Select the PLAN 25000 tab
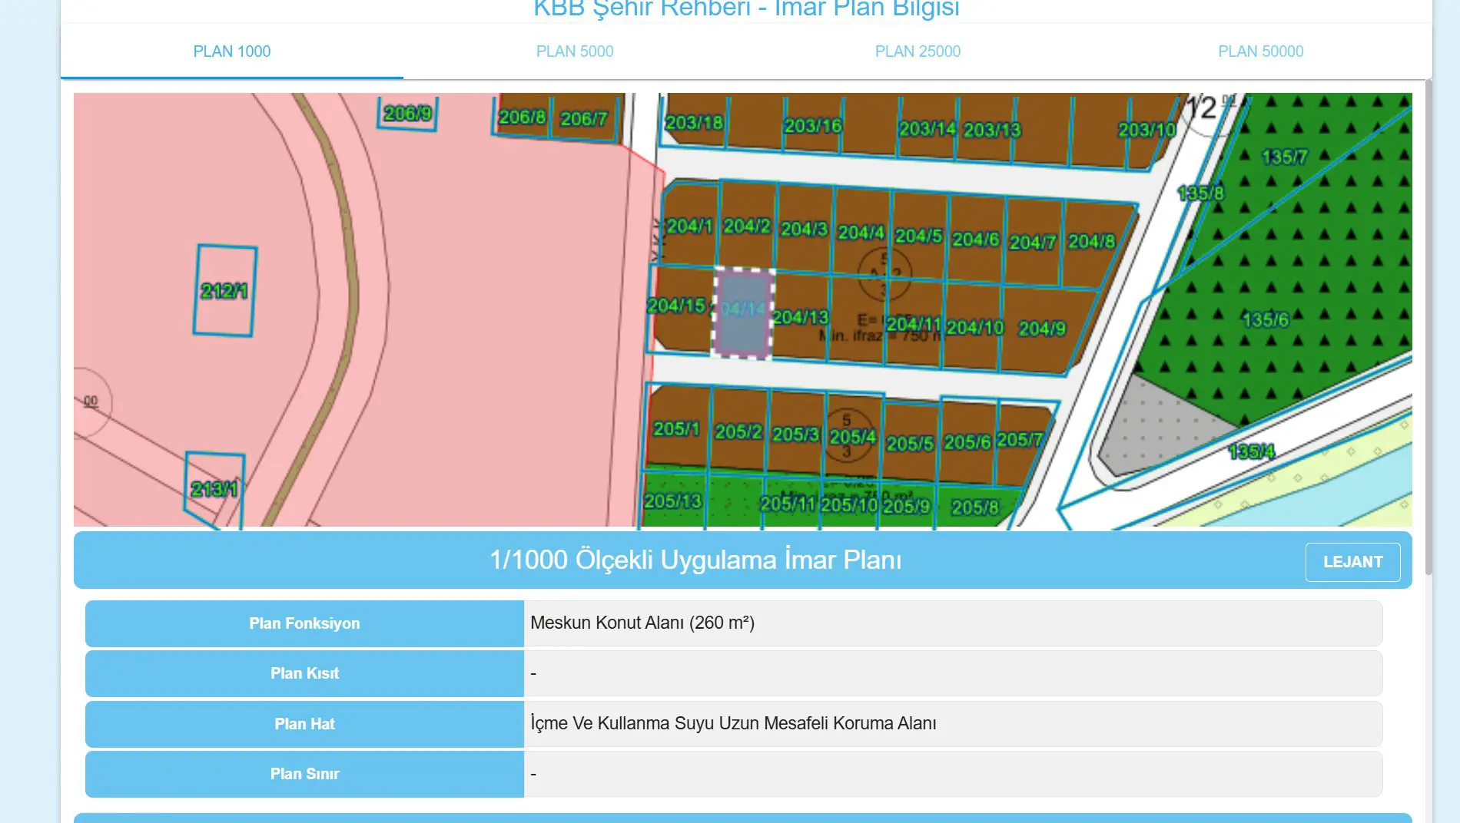1460x823 pixels. [x=917, y=51]
